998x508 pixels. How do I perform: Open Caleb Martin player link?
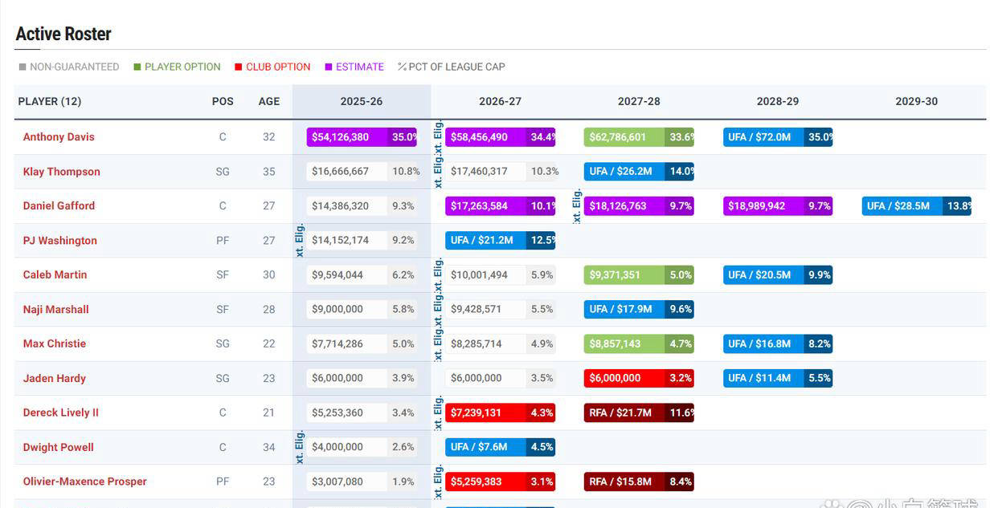click(x=55, y=274)
